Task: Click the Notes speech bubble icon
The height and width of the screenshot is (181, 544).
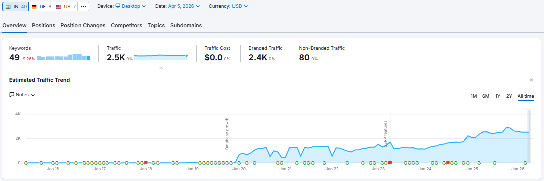Action: [12, 95]
